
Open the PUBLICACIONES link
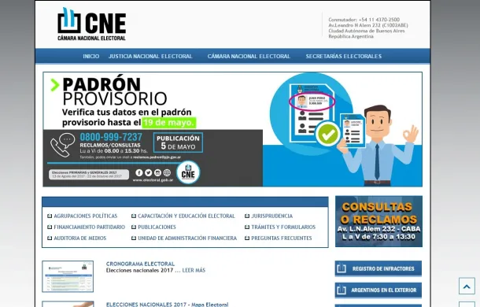(157, 227)
